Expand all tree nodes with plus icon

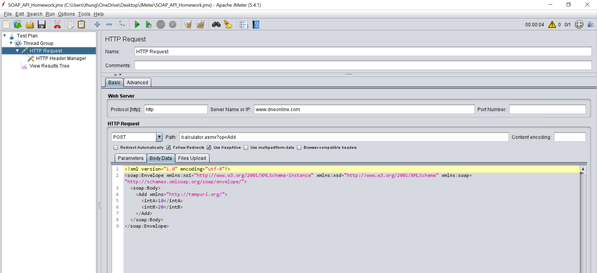(x=97, y=25)
